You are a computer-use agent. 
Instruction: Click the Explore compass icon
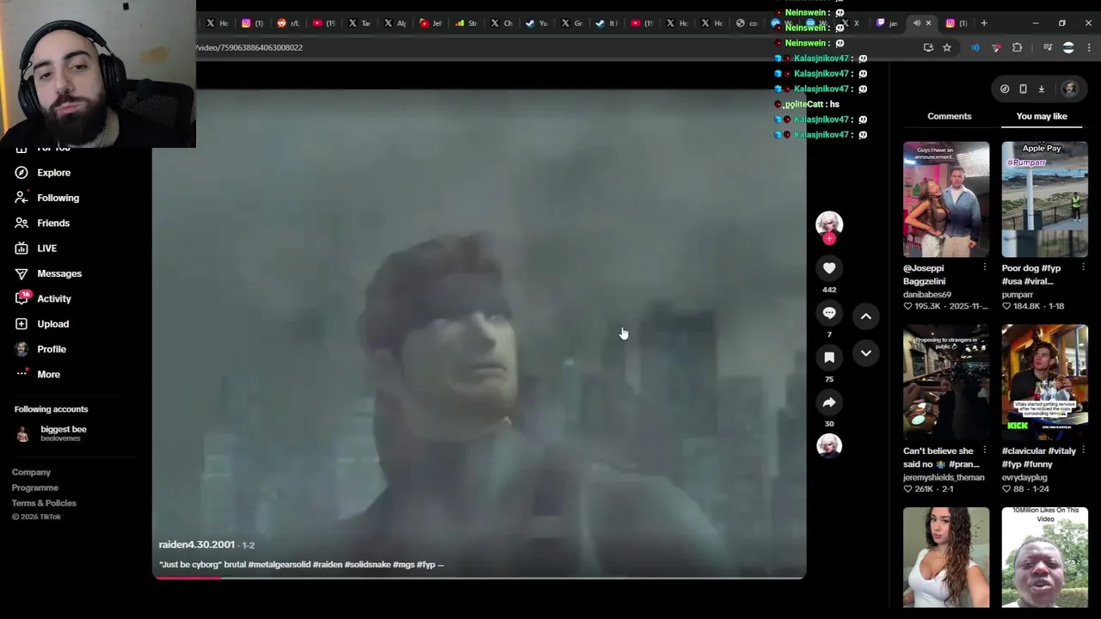click(x=22, y=173)
